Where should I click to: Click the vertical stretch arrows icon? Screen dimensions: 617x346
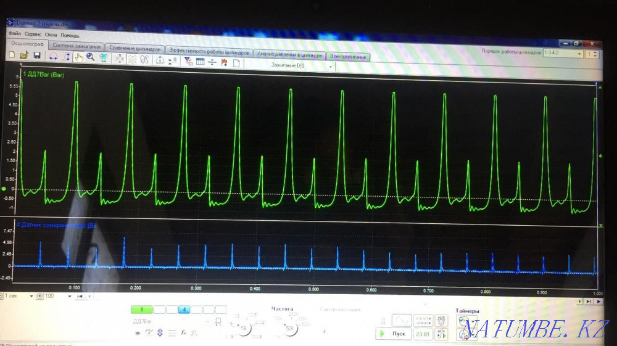coord(67,57)
